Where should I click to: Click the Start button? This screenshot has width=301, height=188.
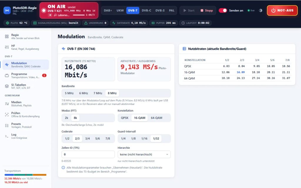[189, 11]
